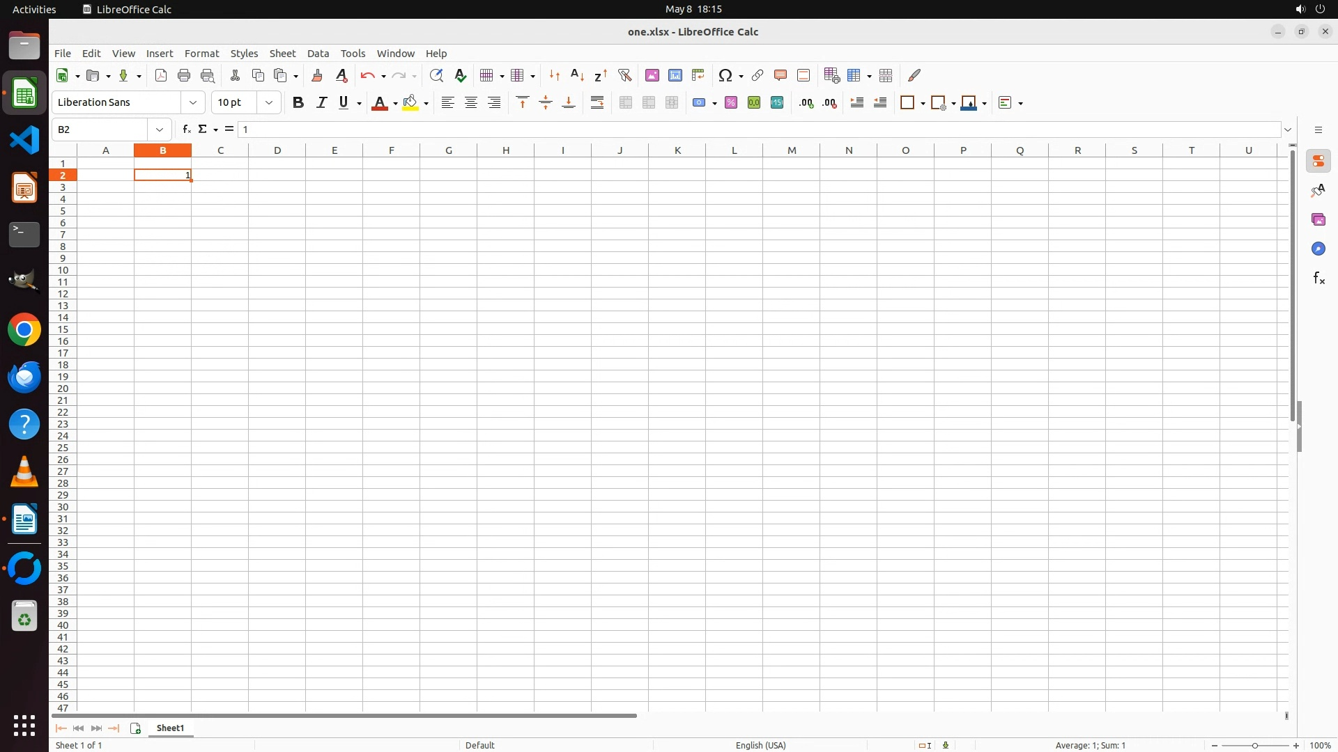
Task: Open the sidebar Navigator compass icon
Action: click(x=1318, y=249)
